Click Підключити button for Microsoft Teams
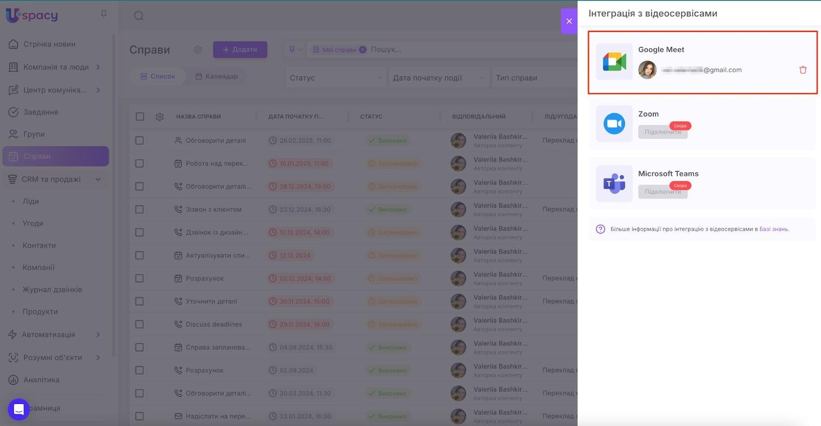821x426 pixels. point(663,192)
